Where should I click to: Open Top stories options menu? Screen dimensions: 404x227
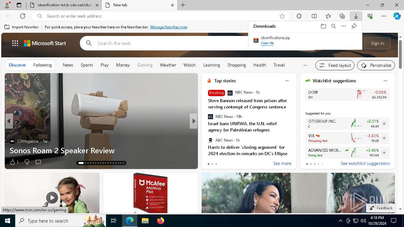click(287, 81)
